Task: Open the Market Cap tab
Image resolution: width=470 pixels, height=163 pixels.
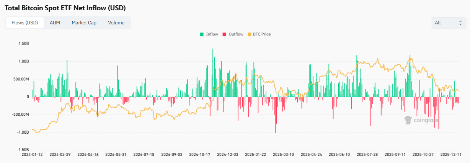Action: pyautogui.click(x=84, y=23)
